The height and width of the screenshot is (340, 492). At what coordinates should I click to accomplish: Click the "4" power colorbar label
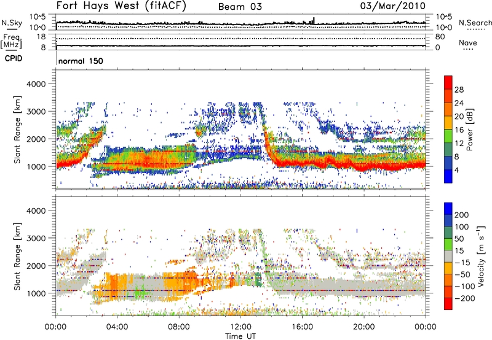(456, 171)
